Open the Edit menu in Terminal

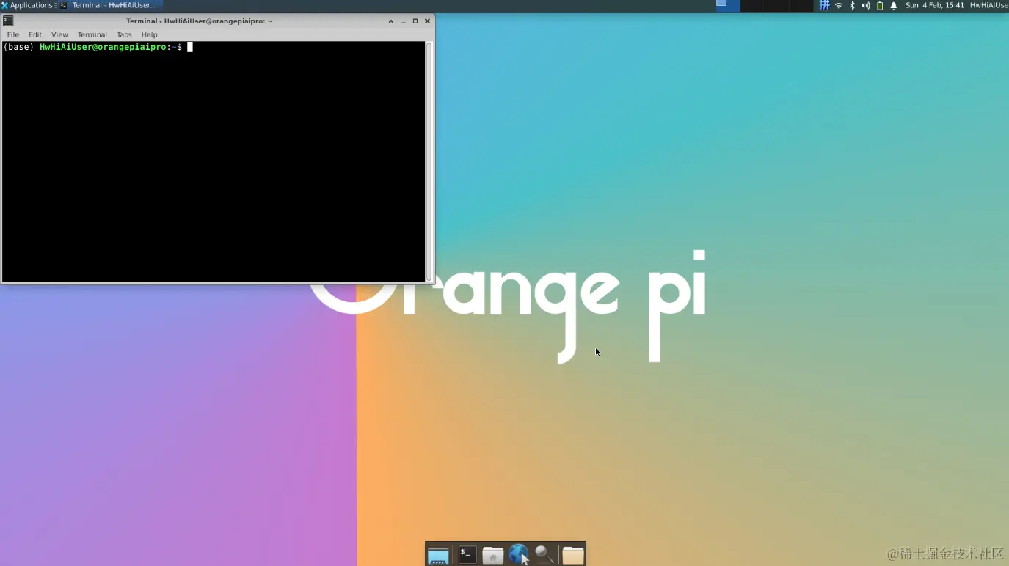[x=35, y=34]
